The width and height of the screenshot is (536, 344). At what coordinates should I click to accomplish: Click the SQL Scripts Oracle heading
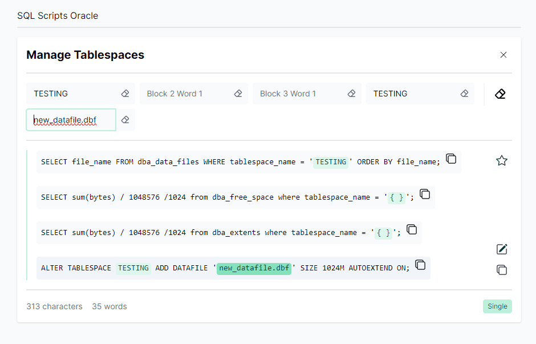click(58, 16)
